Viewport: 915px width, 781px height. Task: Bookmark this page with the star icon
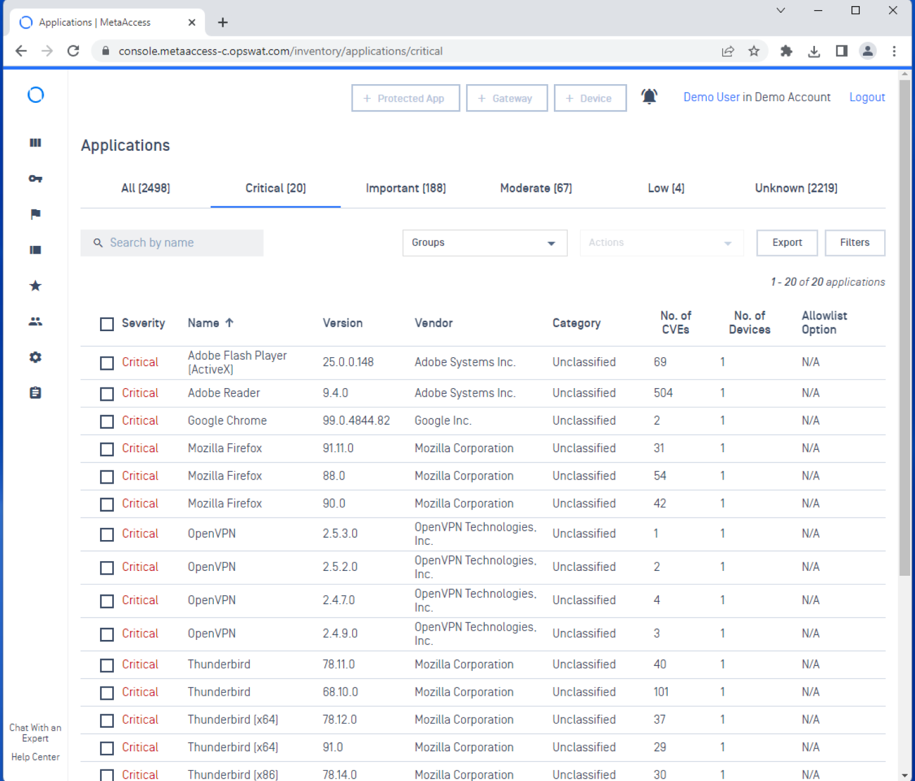click(x=754, y=51)
